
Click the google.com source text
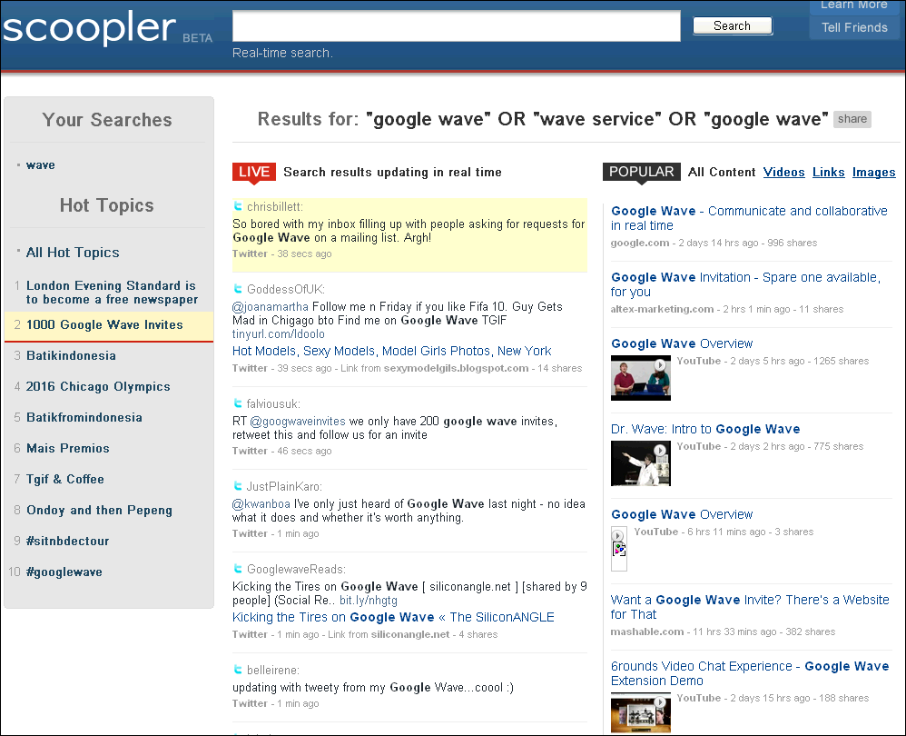pyautogui.click(x=640, y=243)
